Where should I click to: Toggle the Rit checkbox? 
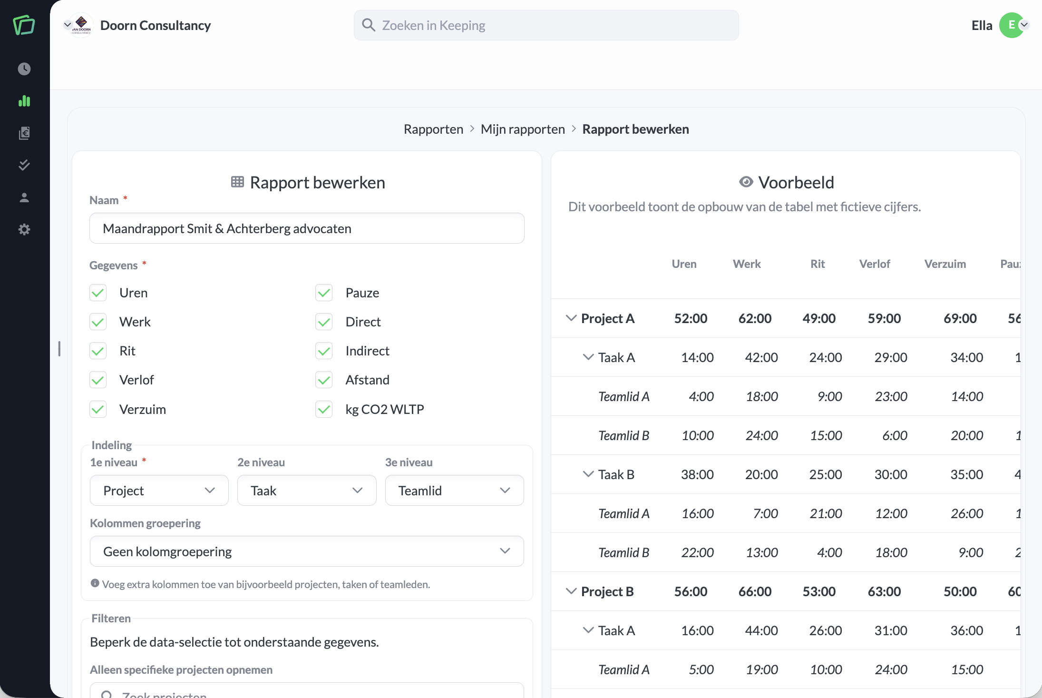click(98, 351)
